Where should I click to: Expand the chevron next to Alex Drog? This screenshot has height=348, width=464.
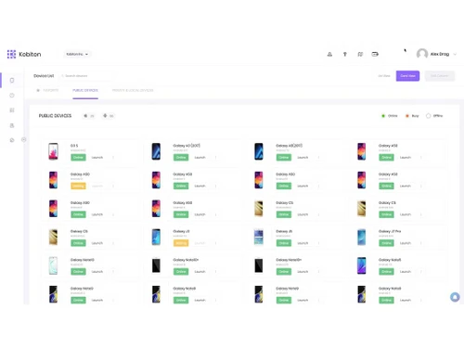click(x=455, y=54)
